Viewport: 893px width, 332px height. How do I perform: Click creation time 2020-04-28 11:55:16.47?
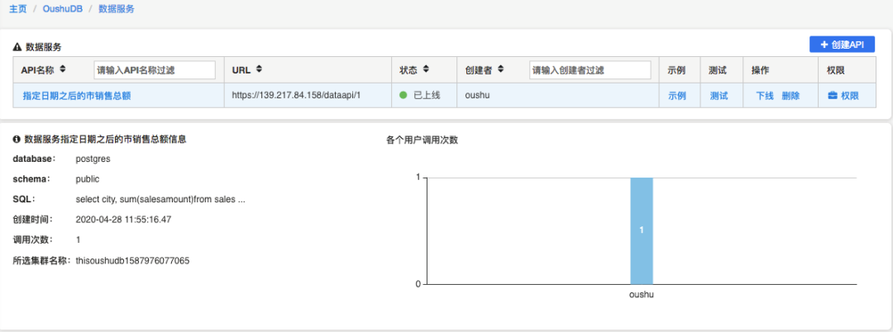coord(123,220)
